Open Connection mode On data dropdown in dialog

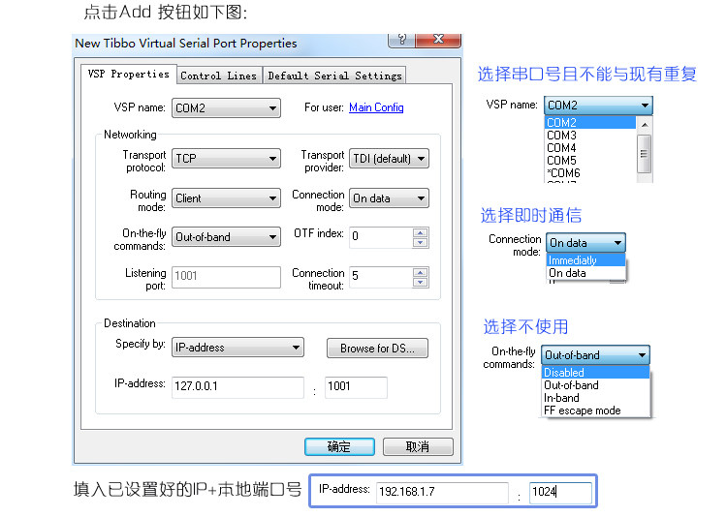point(389,198)
